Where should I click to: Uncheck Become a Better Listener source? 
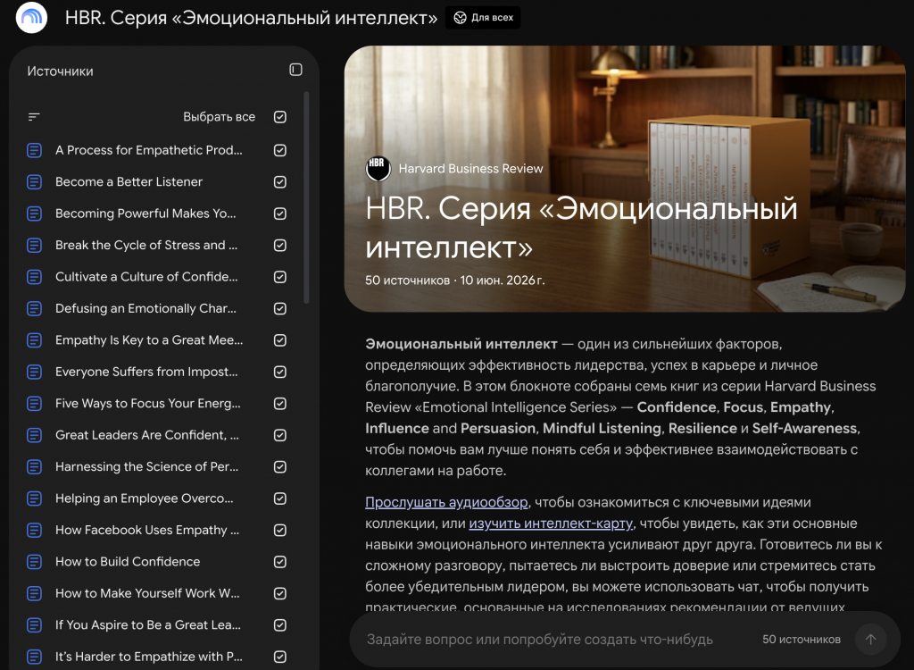279,181
